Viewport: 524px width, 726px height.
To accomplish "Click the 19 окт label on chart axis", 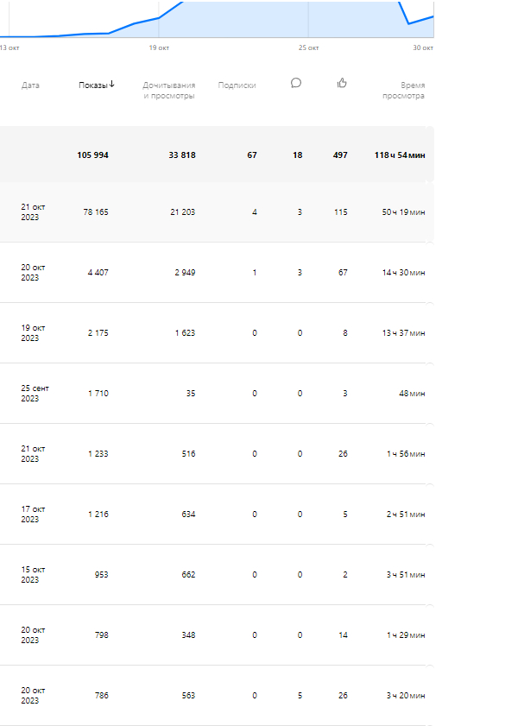I will click(158, 47).
